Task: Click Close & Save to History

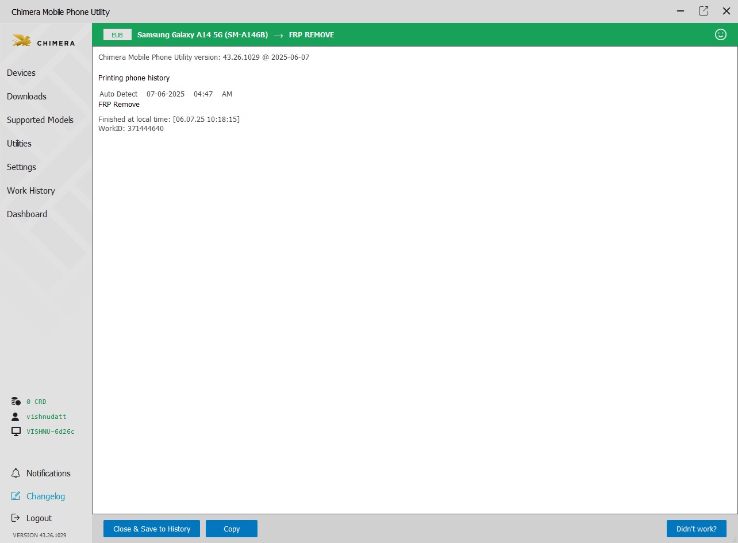Action: [152, 529]
